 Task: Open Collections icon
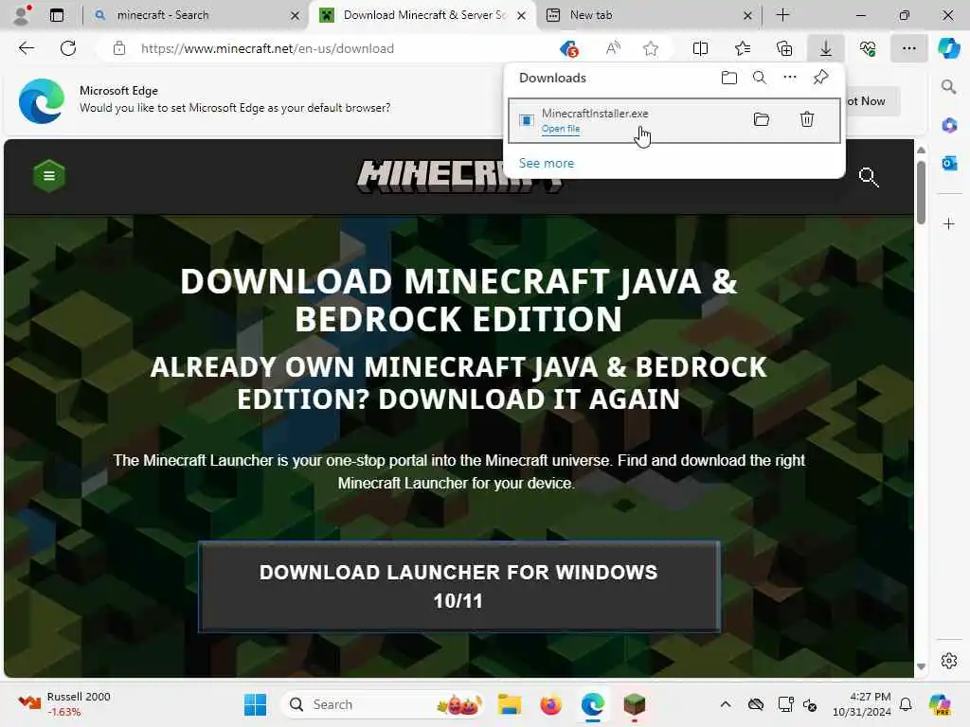[784, 48]
